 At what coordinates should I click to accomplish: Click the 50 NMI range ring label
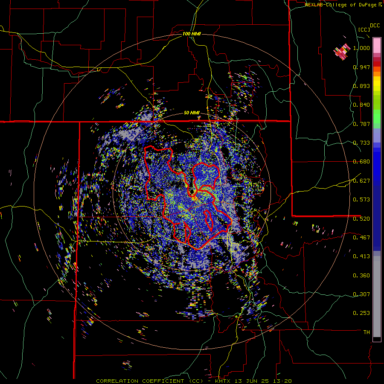(192, 113)
